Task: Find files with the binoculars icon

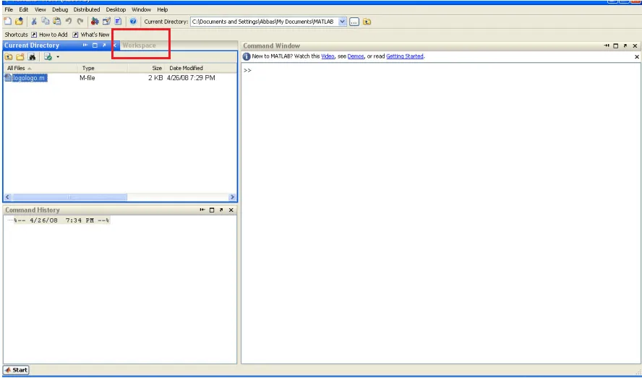Action: pos(32,57)
